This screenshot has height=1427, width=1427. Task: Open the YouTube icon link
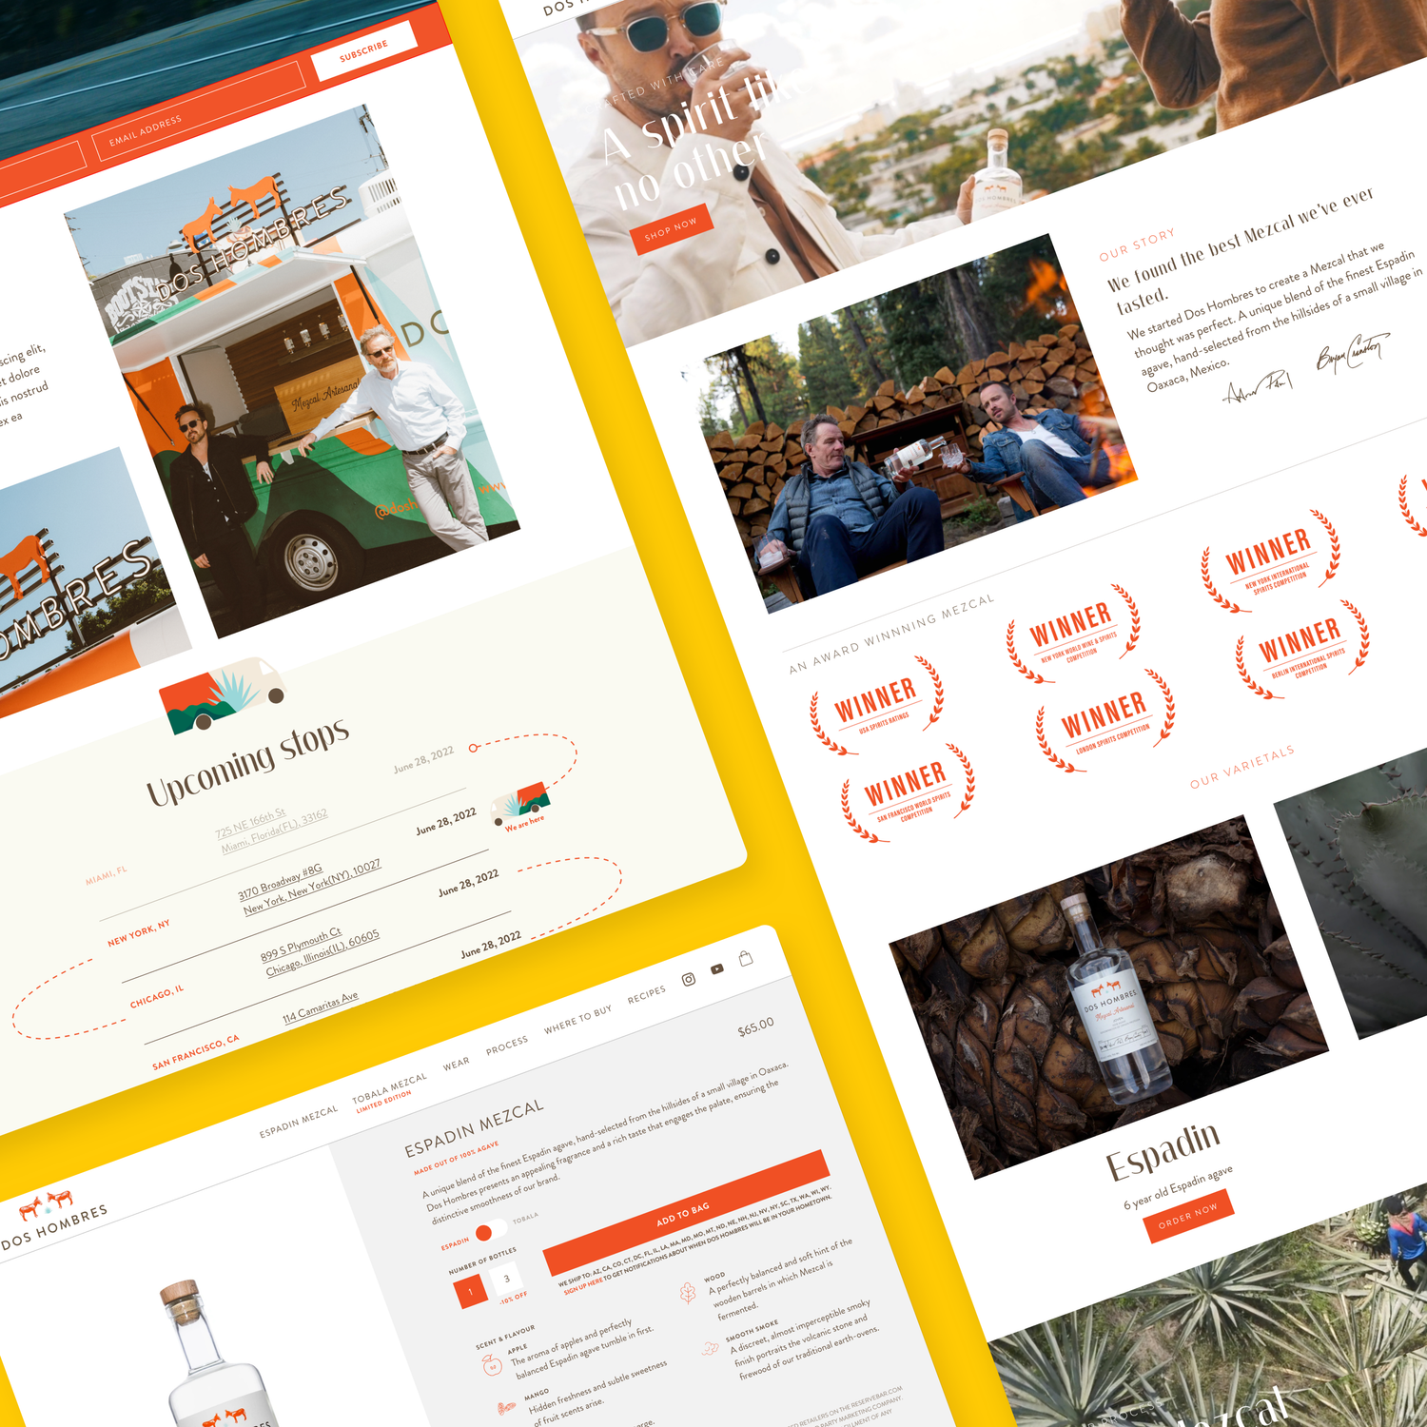click(x=717, y=969)
